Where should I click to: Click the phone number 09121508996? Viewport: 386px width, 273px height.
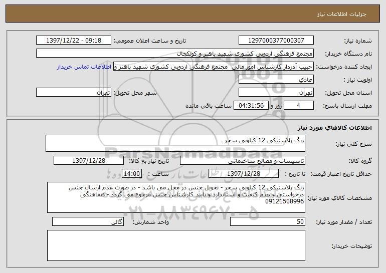click(x=285, y=201)
